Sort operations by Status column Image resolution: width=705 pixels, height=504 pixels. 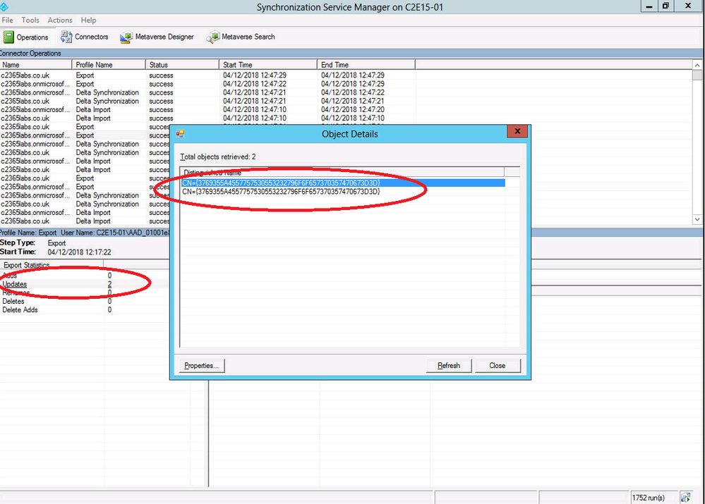point(182,65)
